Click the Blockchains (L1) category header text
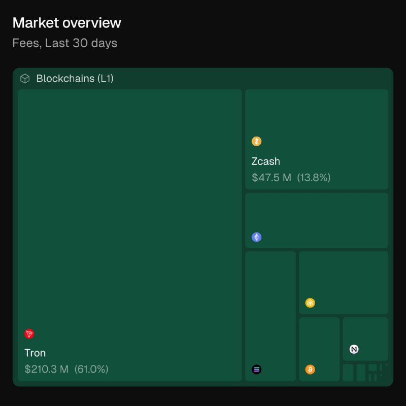This screenshot has height=406, width=406. [75, 79]
